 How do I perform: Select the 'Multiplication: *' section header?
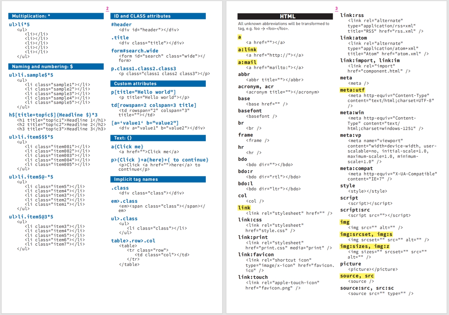(56, 16)
